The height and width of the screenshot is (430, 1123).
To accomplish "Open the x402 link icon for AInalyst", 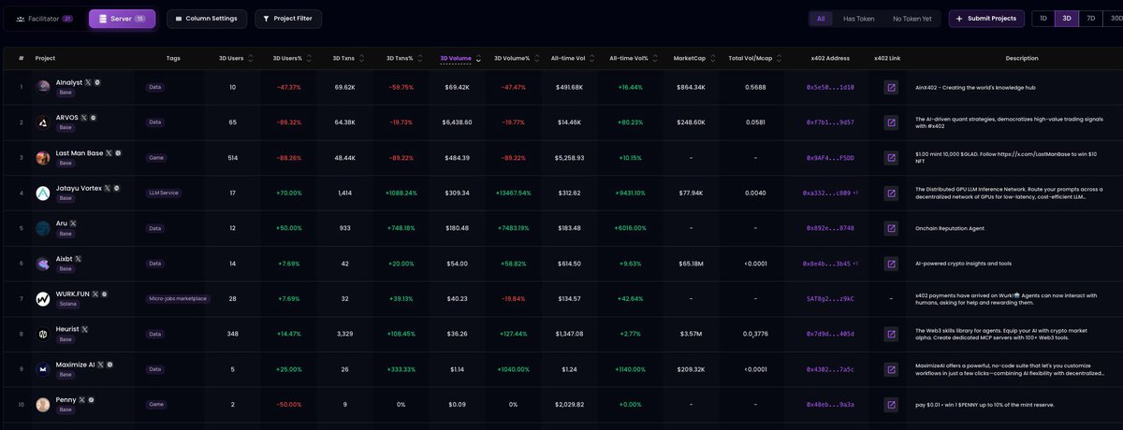I will coord(891,87).
